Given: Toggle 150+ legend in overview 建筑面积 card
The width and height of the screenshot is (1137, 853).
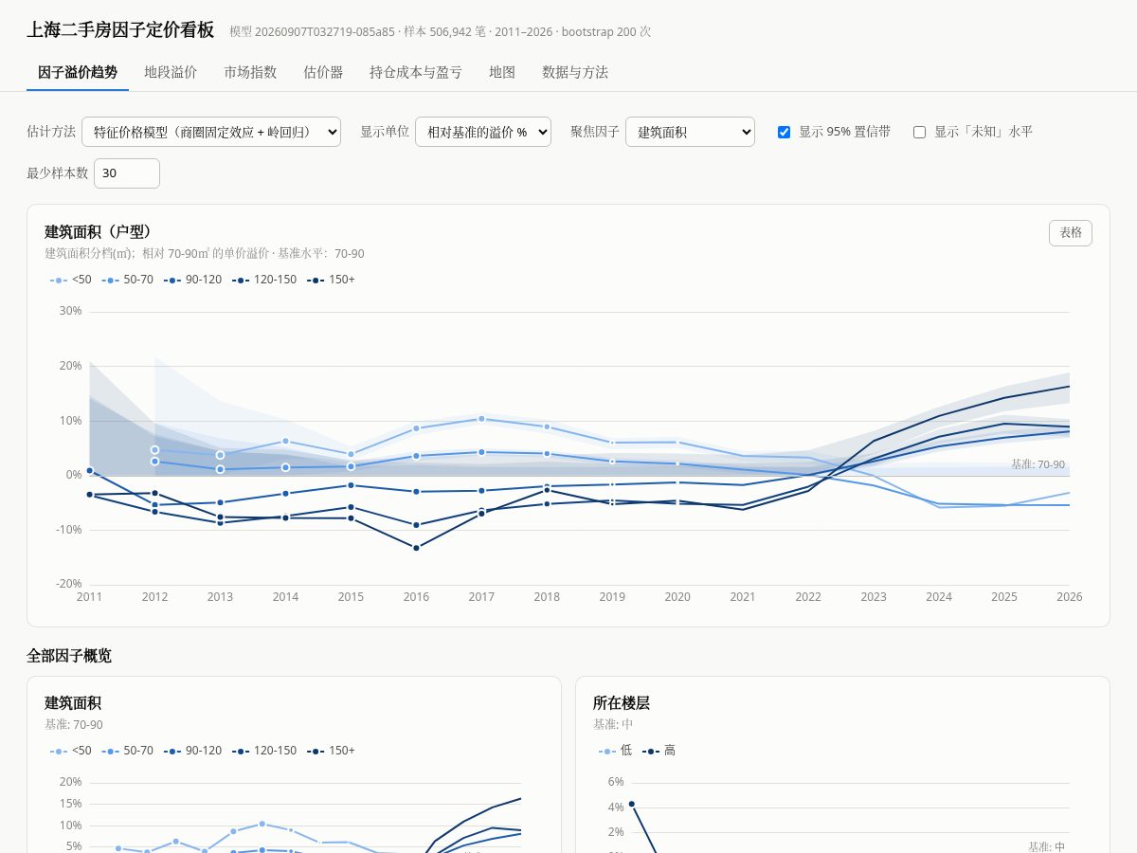Looking at the screenshot, I should [331, 751].
